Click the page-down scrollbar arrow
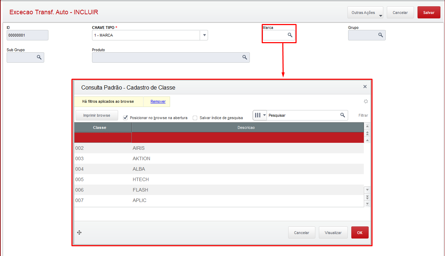This screenshot has width=445, height=256. [x=367, y=197]
